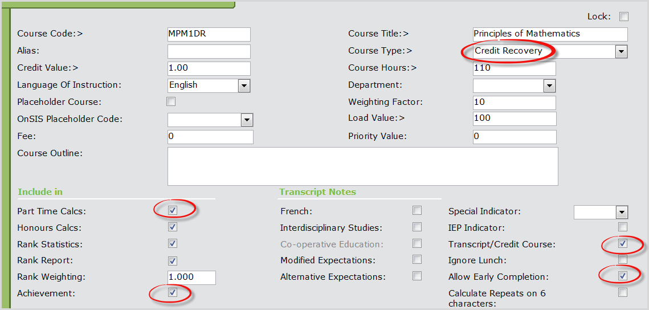649x310 pixels.
Task: Click the Course Title text field
Action: click(550, 34)
